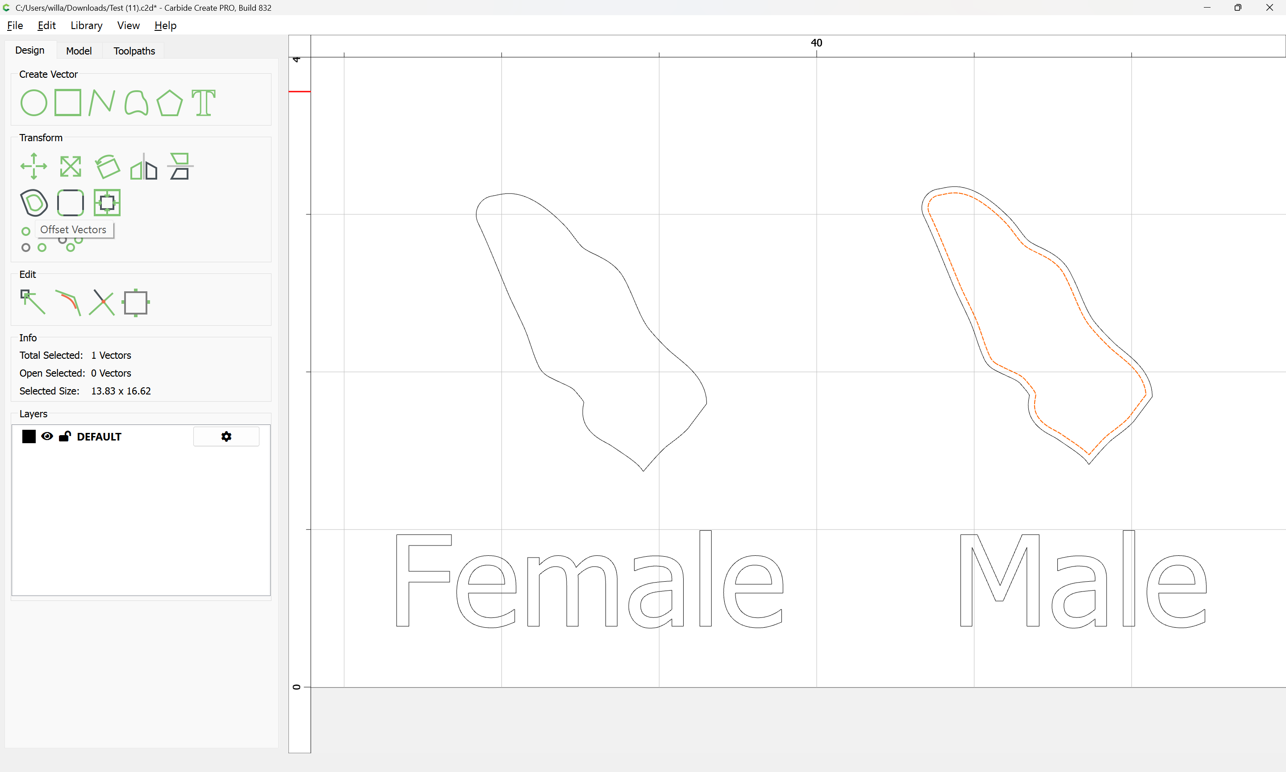Click the Mirror Horizontal transform icon
This screenshot has width=1286, height=772.
click(x=144, y=167)
